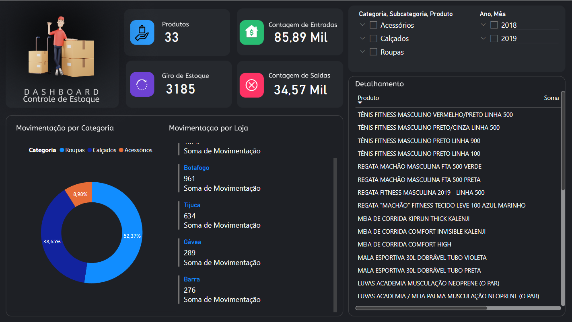Click the red X Saídas icon

coord(251,85)
